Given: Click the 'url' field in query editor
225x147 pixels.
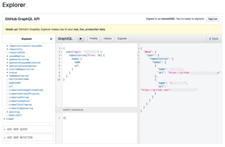Looking at the screenshot, I should coord(77,66).
